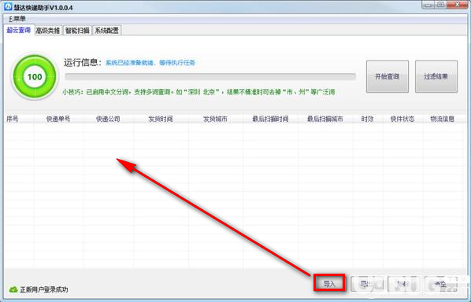Open the F.菜单 menu

coord(17,19)
